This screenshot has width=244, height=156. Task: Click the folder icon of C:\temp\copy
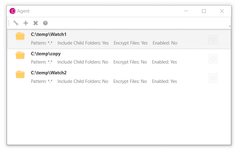click(x=20, y=55)
